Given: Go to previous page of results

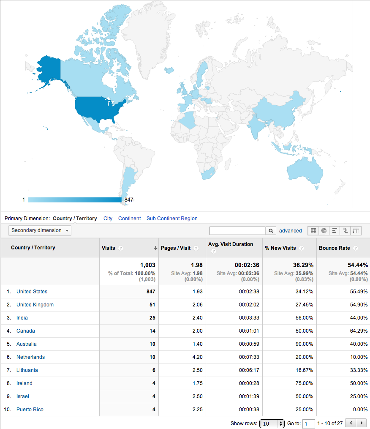Looking at the screenshot, I should pos(351,423).
